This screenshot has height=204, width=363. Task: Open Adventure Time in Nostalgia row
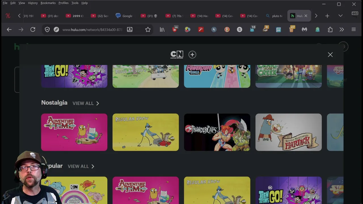74,132
